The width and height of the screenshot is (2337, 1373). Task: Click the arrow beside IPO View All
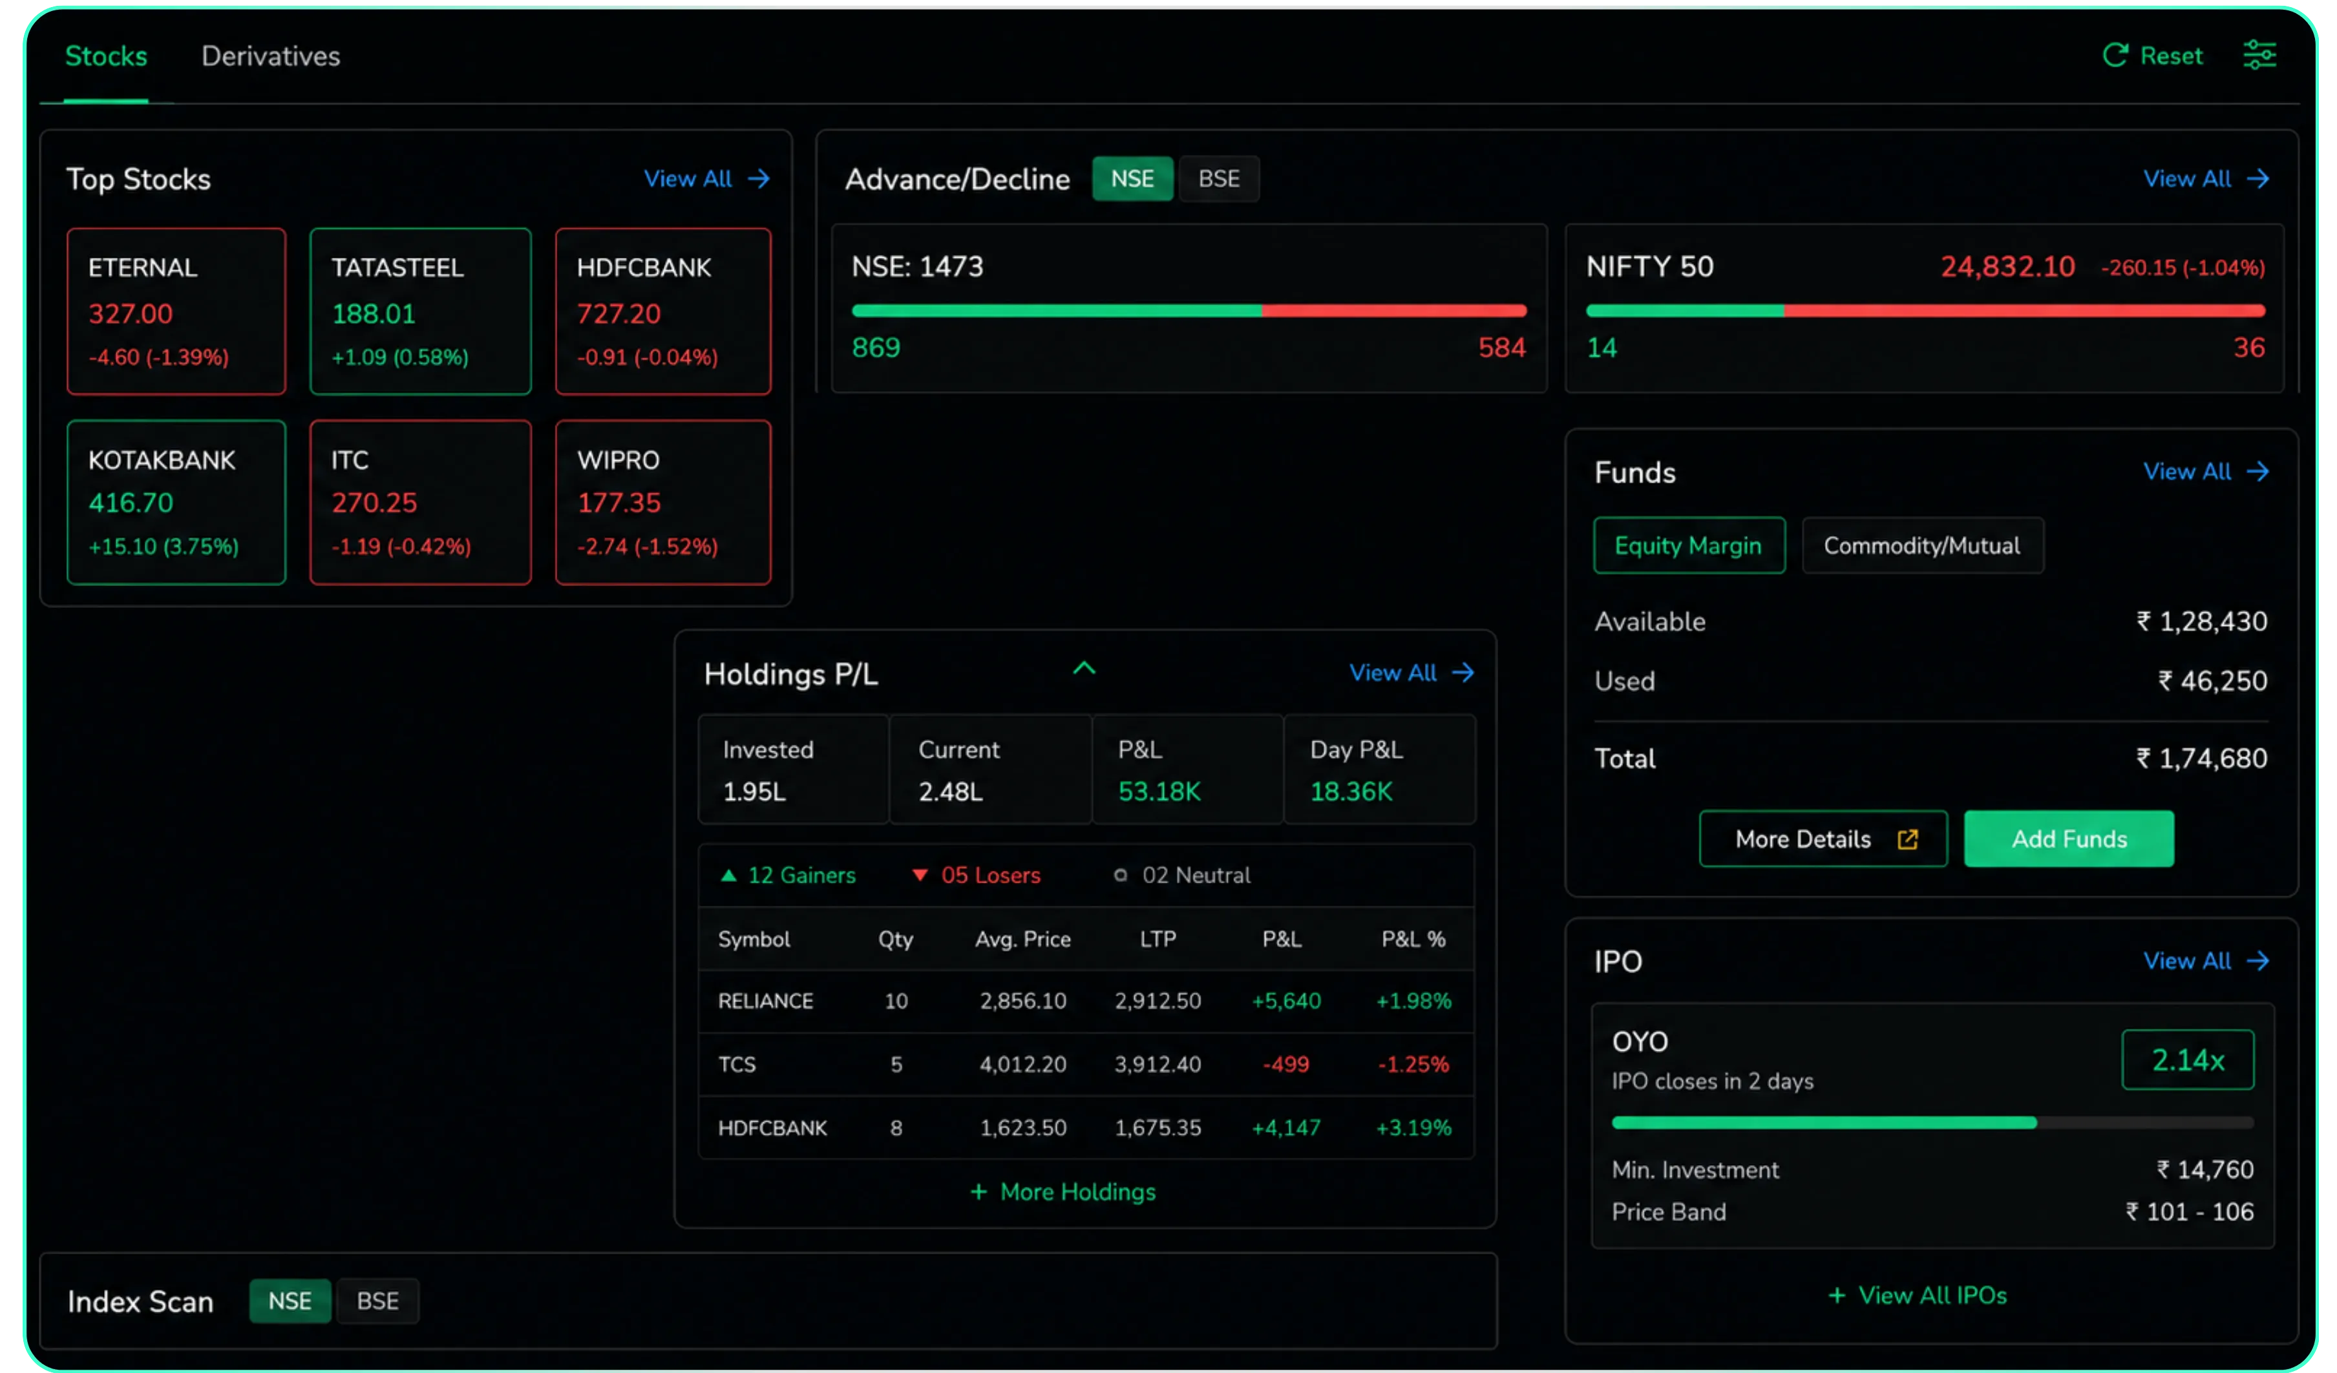pos(2258,961)
